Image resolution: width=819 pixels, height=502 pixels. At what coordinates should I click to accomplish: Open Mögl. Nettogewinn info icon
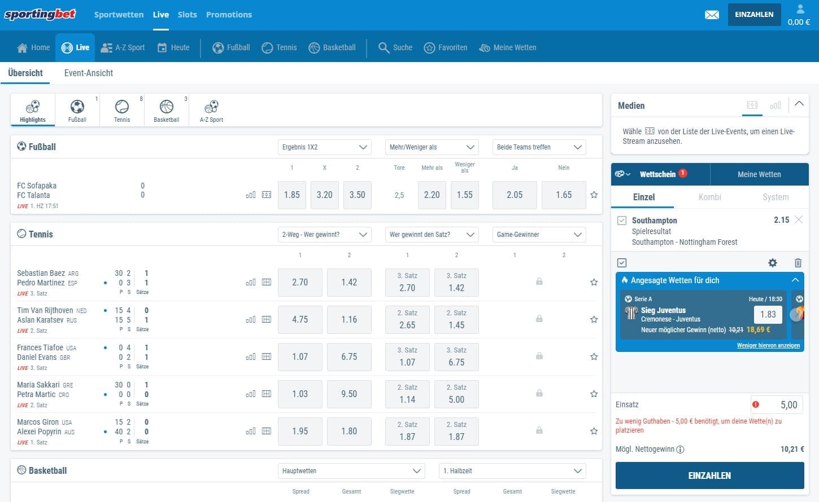pos(680,450)
